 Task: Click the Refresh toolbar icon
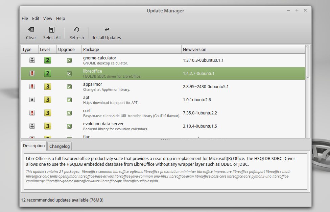click(x=76, y=29)
